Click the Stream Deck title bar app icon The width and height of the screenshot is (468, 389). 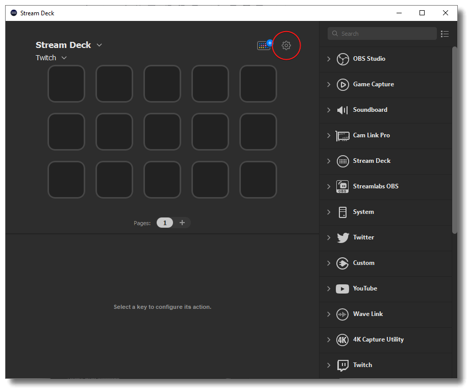coord(14,13)
